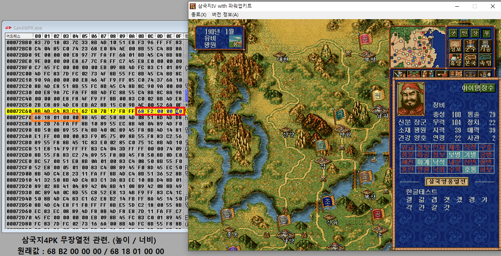Click the 조 faction flag above 진유
501x256 pixels.
pos(327,203)
